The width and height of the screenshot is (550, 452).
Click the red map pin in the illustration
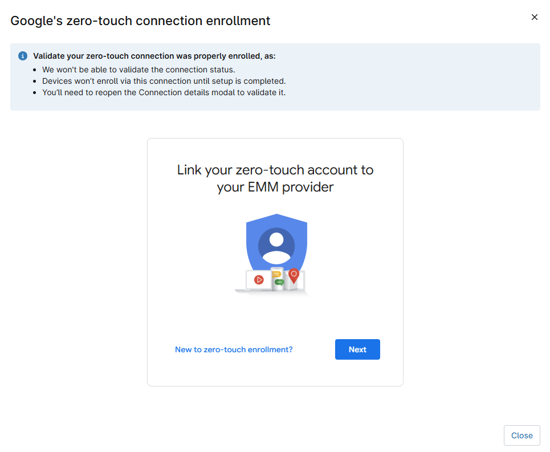pyautogui.click(x=294, y=275)
